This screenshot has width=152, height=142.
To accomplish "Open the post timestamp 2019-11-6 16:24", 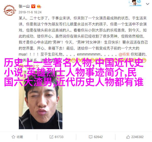I will click(30, 12).
